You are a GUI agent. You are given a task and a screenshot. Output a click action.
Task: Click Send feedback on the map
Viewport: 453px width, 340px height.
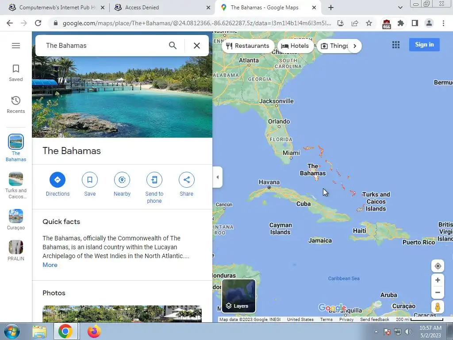coord(374,320)
